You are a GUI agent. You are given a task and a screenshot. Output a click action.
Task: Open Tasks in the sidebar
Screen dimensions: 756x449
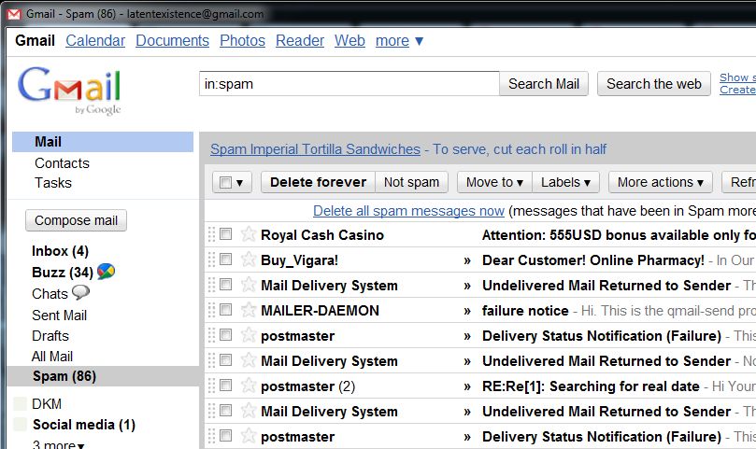[53, 183]
